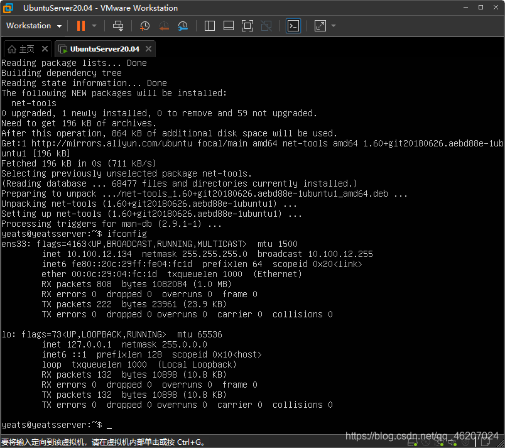Open the message log status icon
This screenshot has width=505, height=448.
tap(486, 442)
